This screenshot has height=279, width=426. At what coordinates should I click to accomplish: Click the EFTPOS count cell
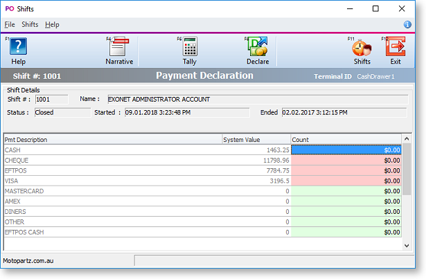pos(346,170)
